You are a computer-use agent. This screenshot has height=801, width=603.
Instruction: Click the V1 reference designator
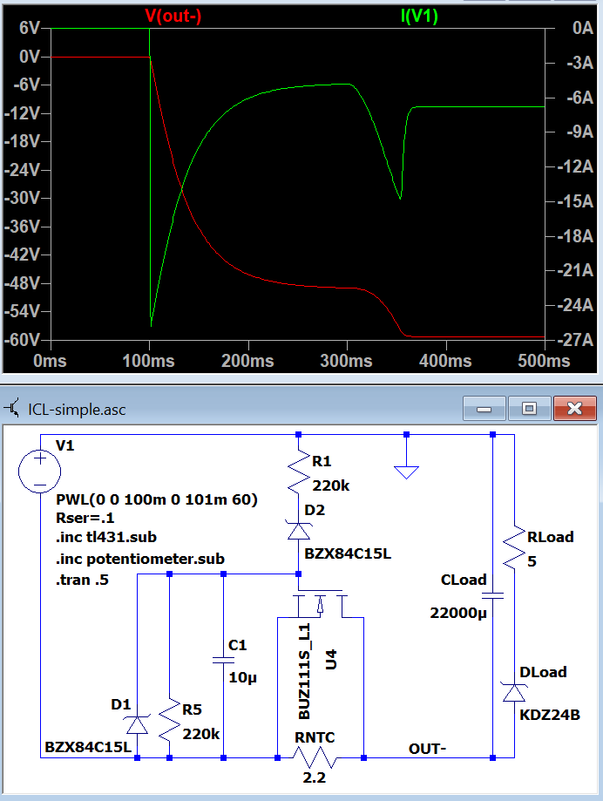[64, 445]
